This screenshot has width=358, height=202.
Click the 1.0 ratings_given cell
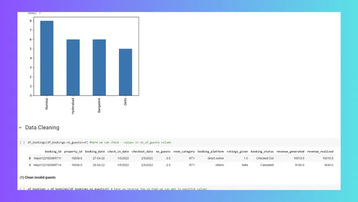pyautogui.click(x=246, y=158)
